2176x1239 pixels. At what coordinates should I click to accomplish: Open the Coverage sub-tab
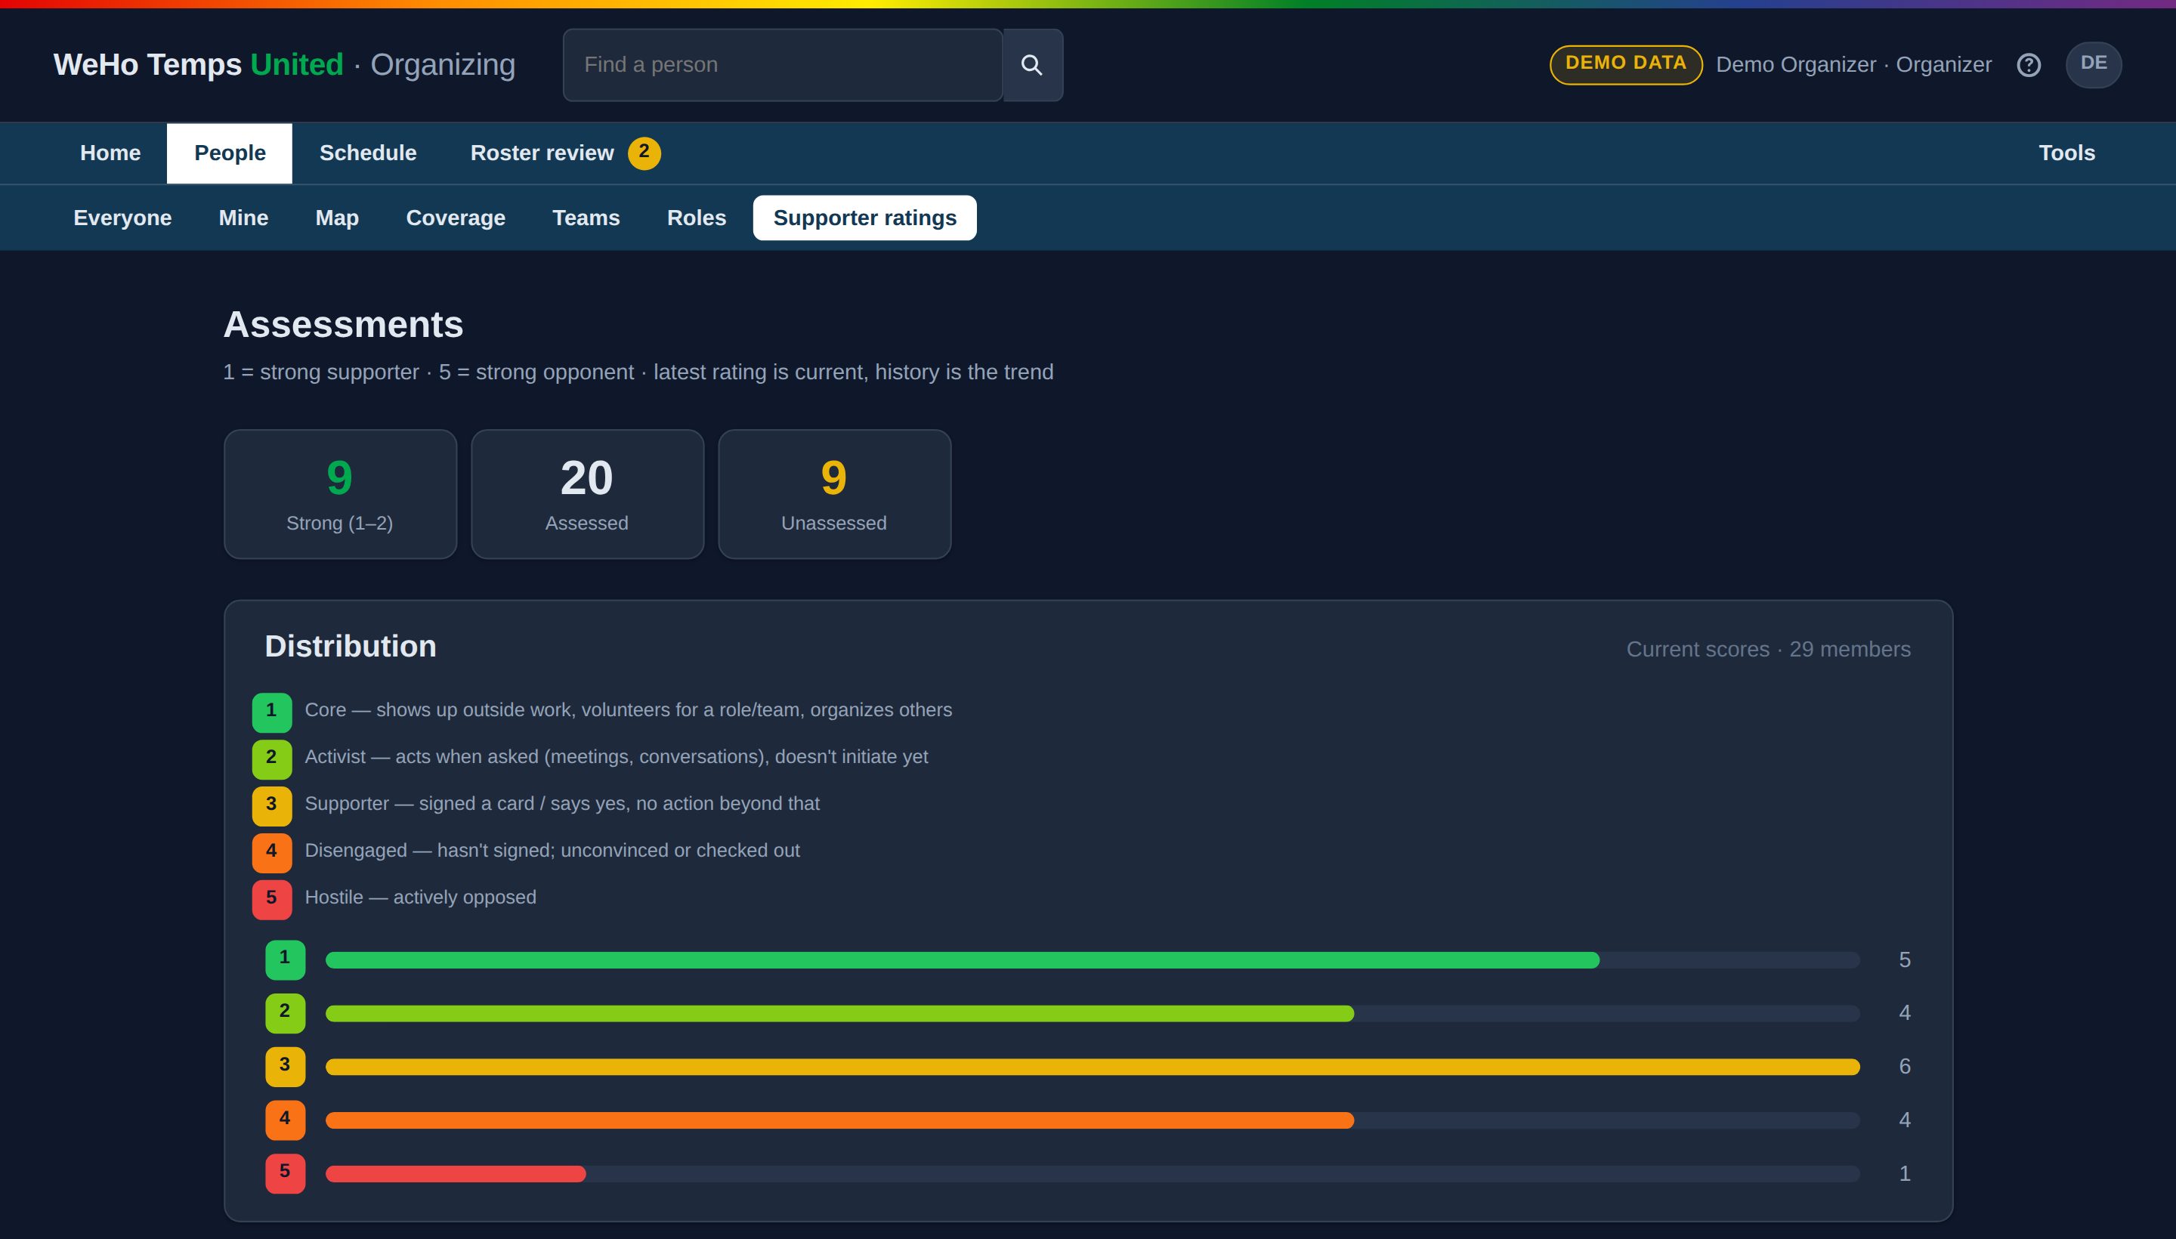pos(456,218)
